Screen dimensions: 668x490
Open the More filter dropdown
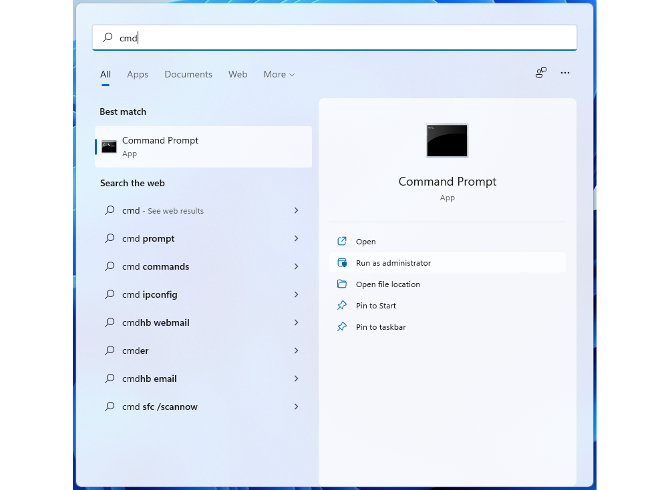coord(279,75)
